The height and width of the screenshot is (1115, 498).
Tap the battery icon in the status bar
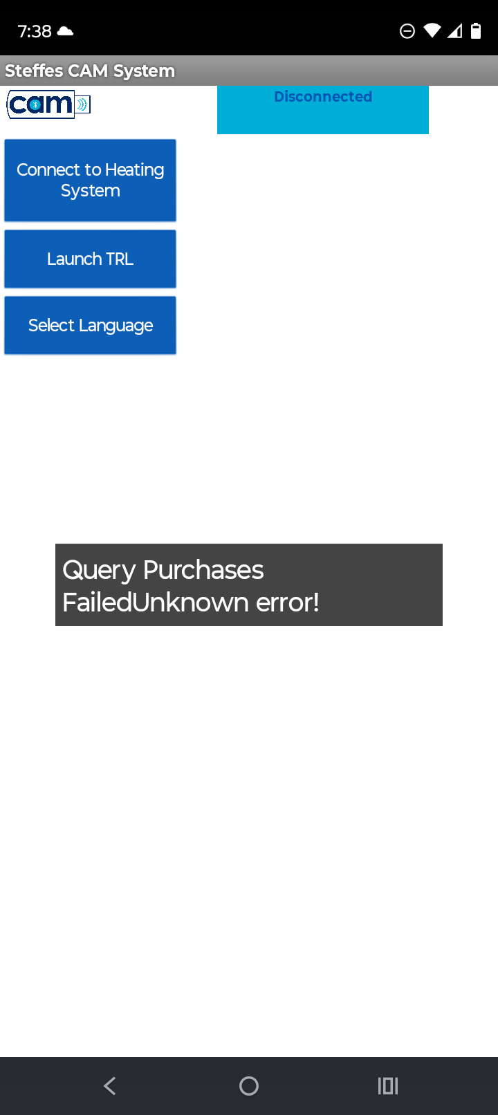[x=476, y=31]
